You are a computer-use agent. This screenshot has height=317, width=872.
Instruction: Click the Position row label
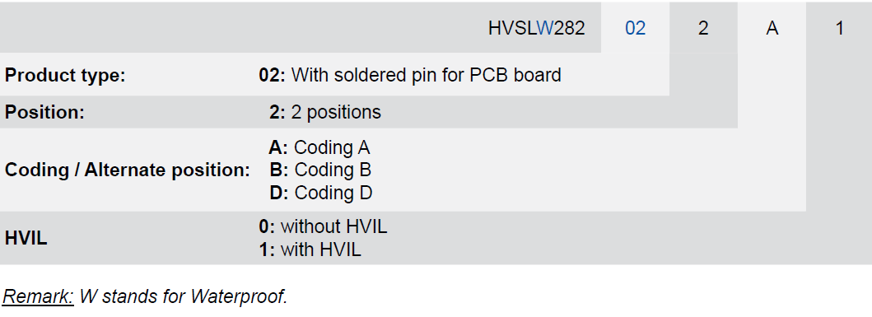(44, 112)
